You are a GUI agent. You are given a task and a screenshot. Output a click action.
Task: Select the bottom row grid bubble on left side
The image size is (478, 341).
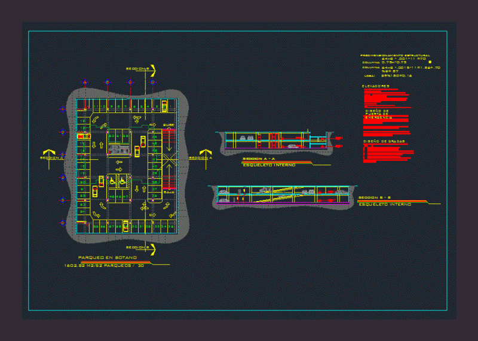coord(63,223)
